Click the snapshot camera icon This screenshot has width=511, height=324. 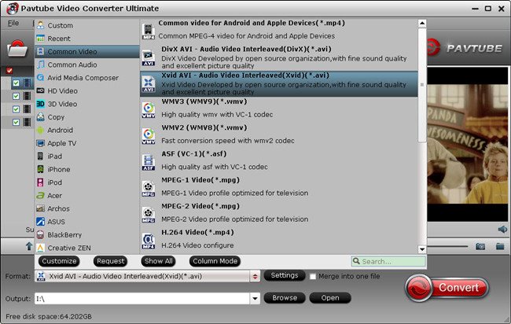tap(480, 246)
